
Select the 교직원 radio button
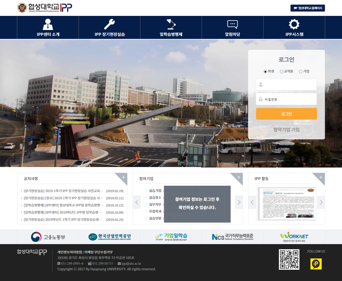(281, 71)
